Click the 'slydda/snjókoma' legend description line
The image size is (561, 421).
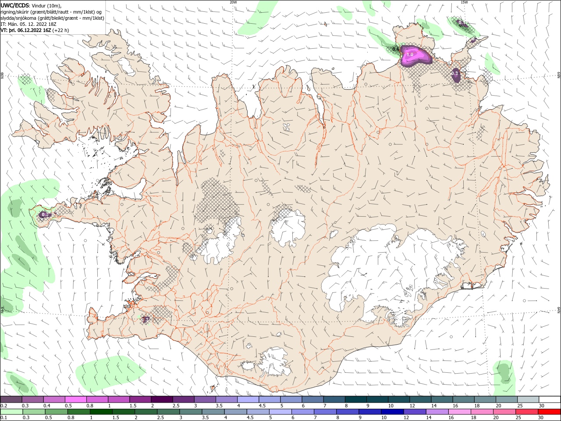[x=52, y=18]
